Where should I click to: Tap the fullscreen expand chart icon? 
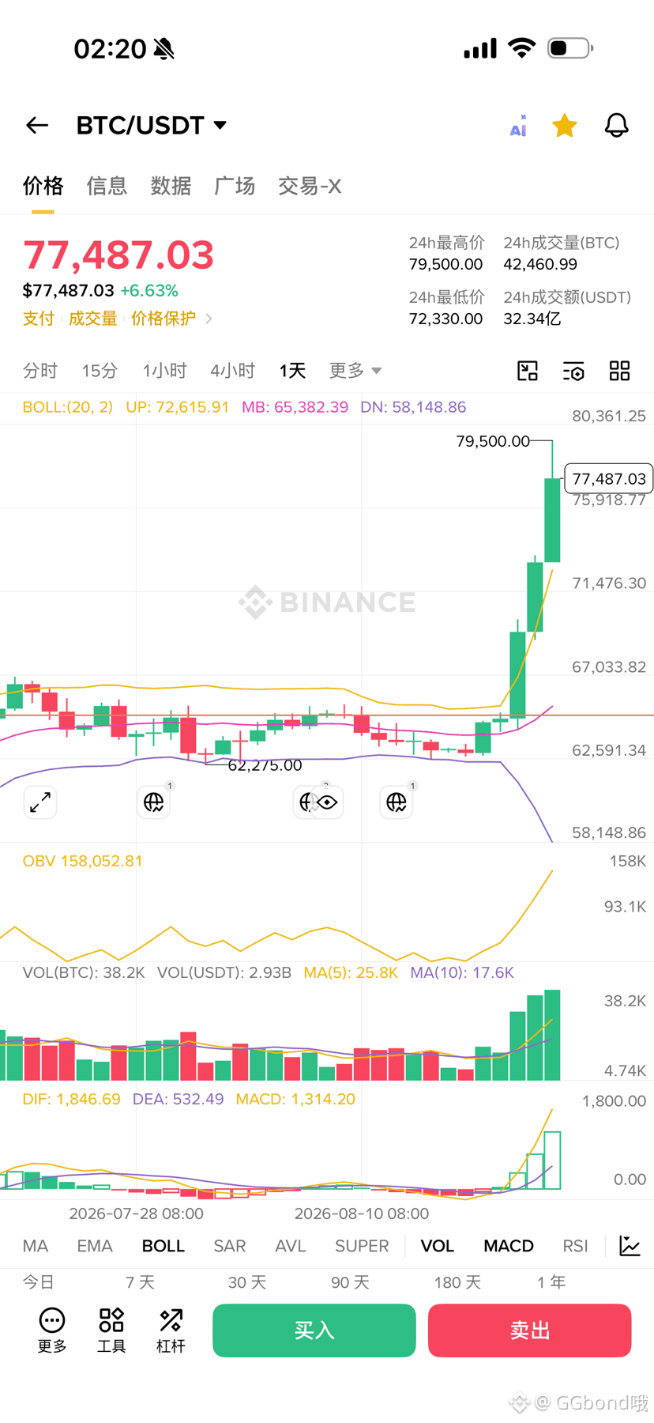point(40,802)
